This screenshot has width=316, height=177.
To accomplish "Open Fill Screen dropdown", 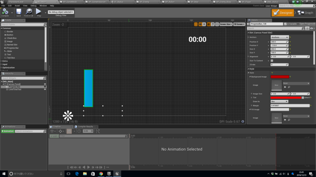I will click(239, 24).
